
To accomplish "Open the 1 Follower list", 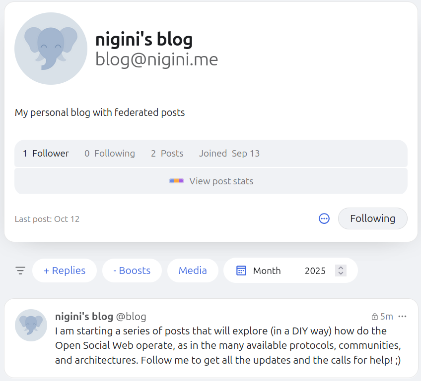I will [46, 154].
